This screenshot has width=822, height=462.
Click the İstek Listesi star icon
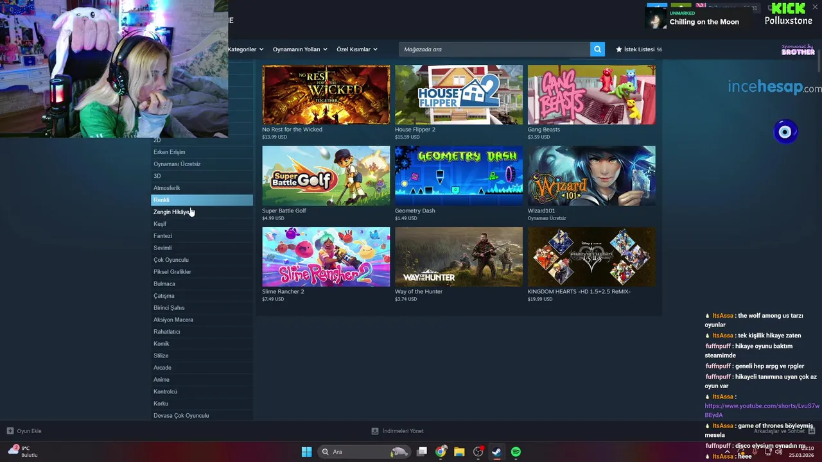(x=619, y=49)
